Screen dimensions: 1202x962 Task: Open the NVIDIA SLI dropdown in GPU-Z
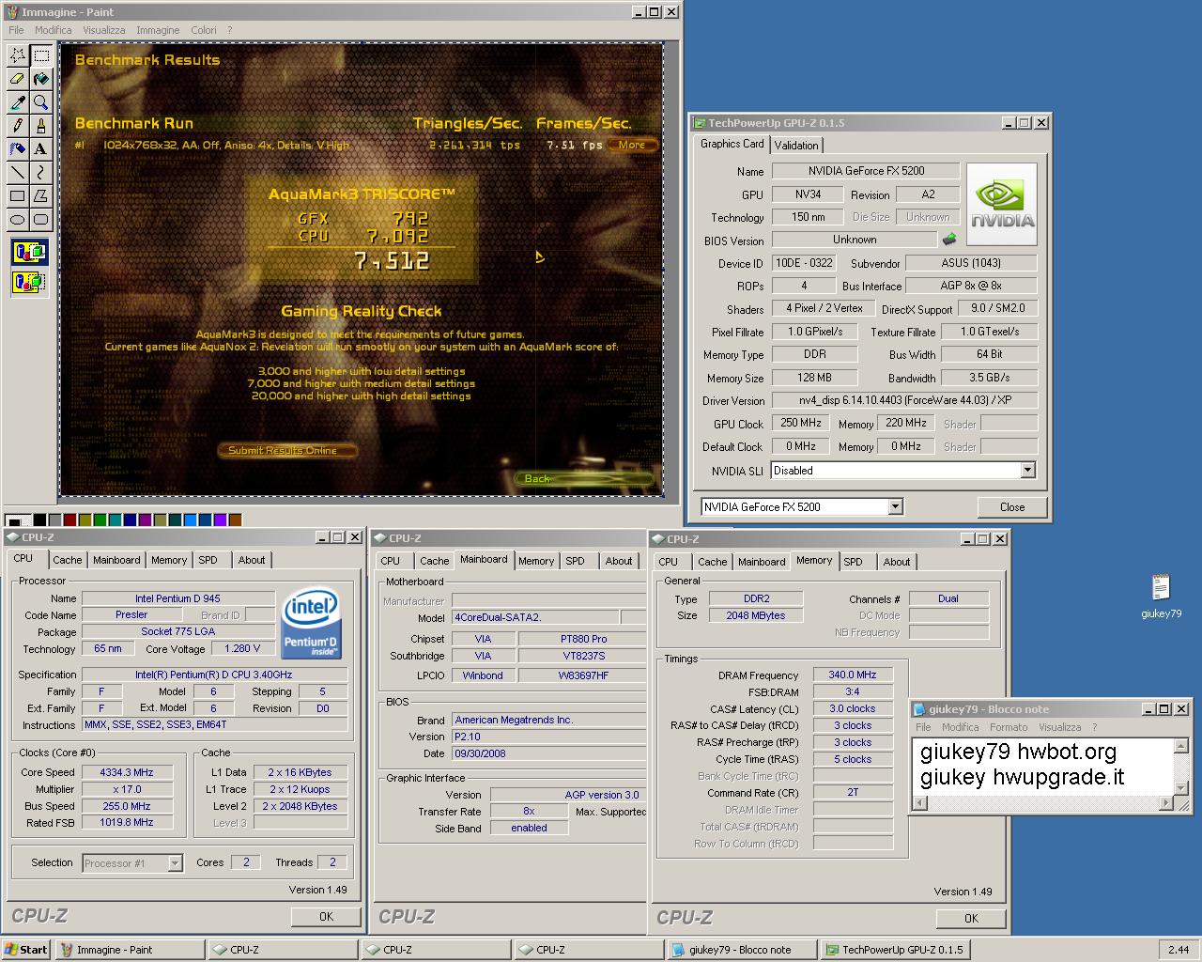click(1027, 470)
